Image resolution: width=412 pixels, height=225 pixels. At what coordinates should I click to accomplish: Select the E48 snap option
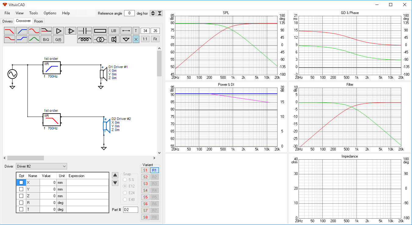pyautogui.click(x=129, y=200)
